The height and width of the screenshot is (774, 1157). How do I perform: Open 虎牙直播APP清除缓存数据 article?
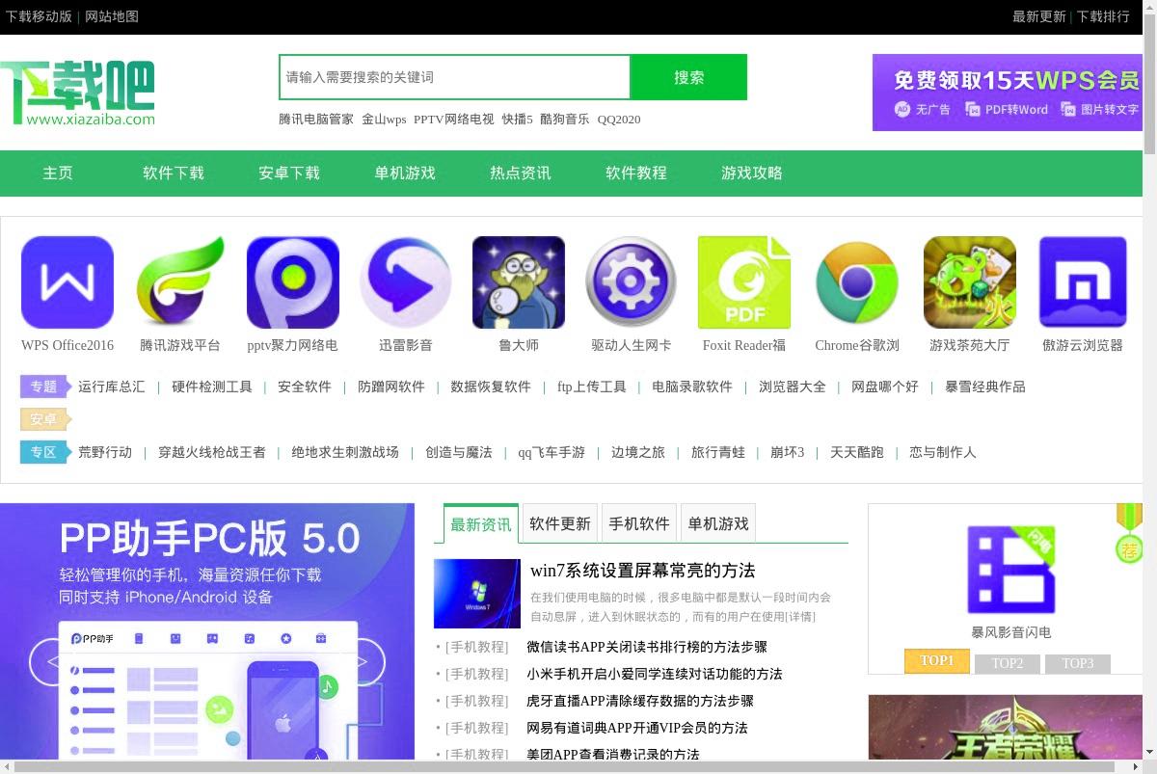640,701
